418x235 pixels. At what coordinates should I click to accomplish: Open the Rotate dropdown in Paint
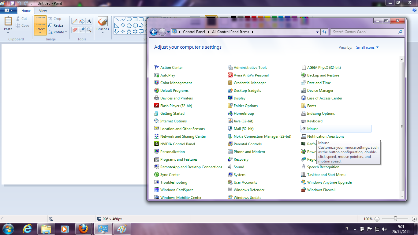pyautogui.click(x=58, y=32)
